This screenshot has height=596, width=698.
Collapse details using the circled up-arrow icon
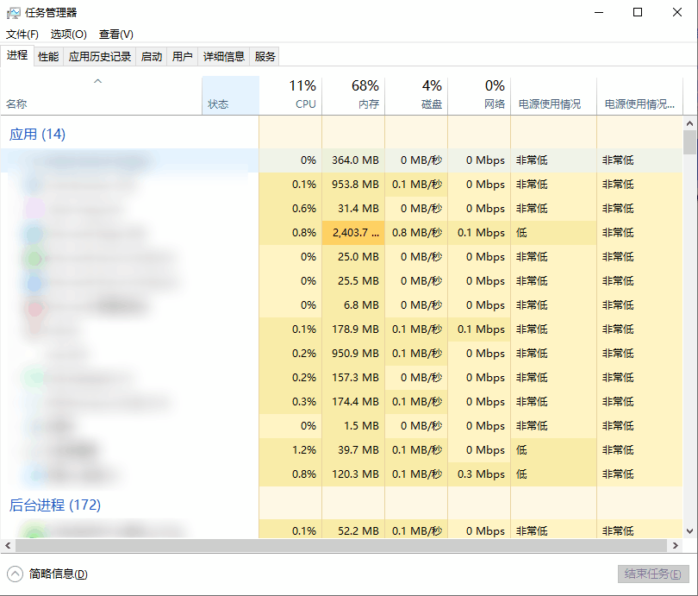(x=15, y=574)
